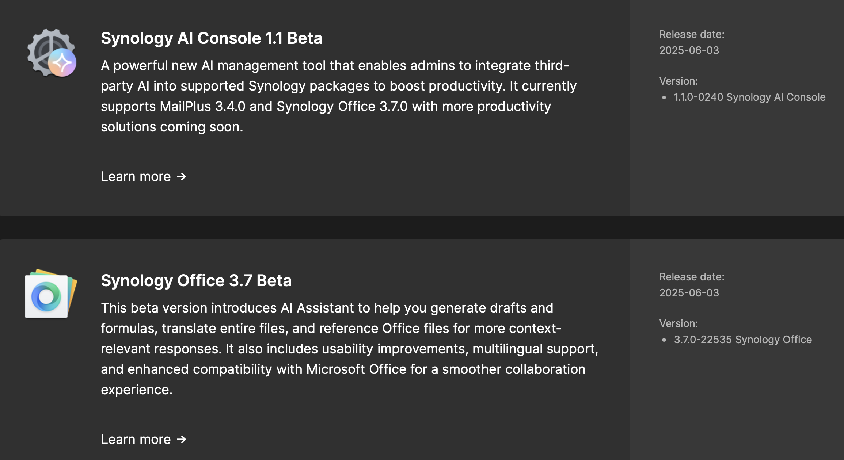Click the Release date label in AI Console card
844x460 pixels.
coord(692,34)
